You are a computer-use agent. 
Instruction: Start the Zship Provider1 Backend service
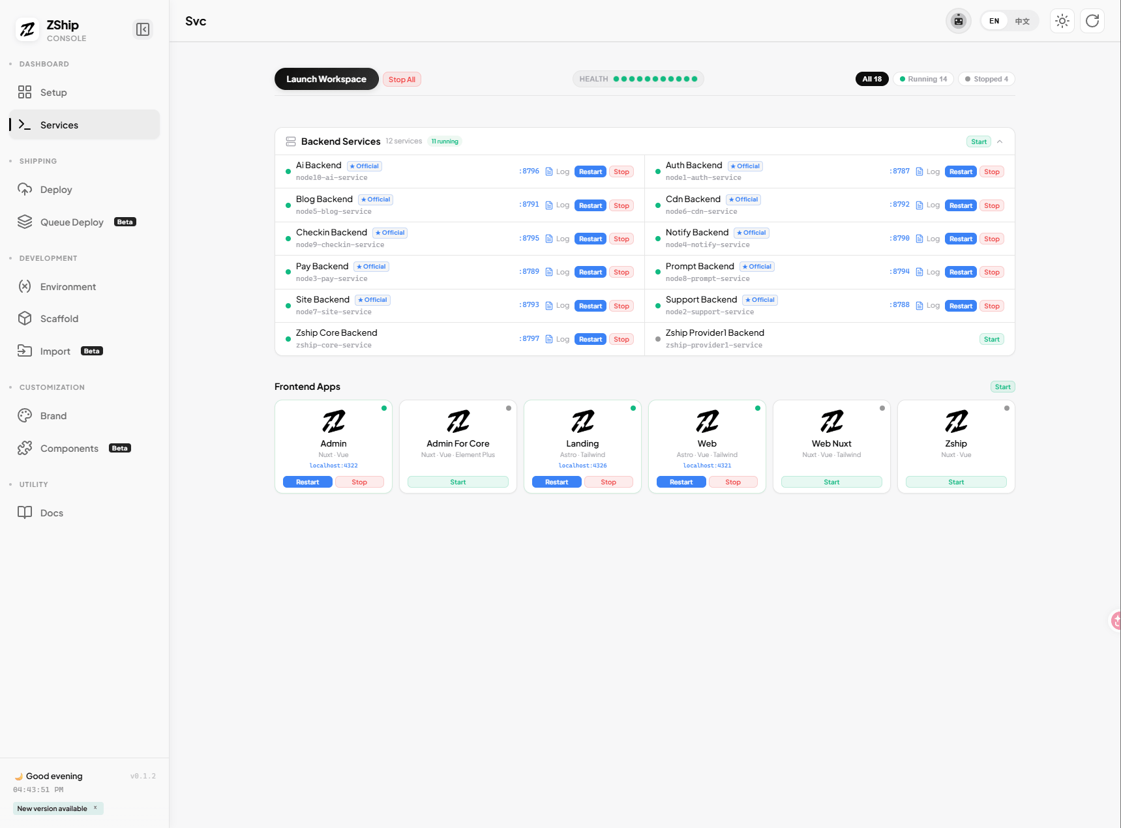pyautogui.click(x=991, y=338)
